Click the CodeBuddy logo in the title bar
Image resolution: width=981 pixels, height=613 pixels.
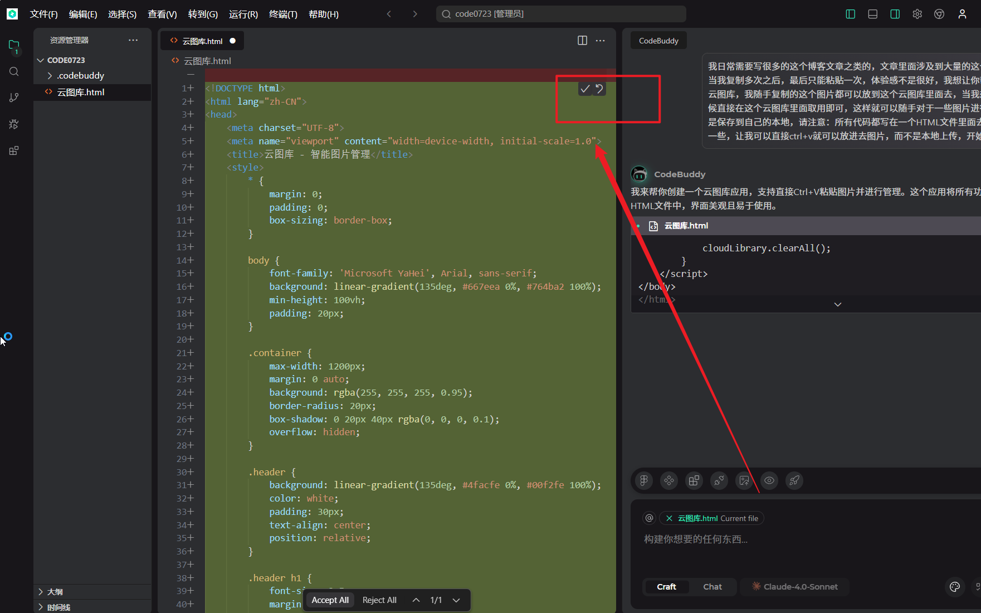12,14
